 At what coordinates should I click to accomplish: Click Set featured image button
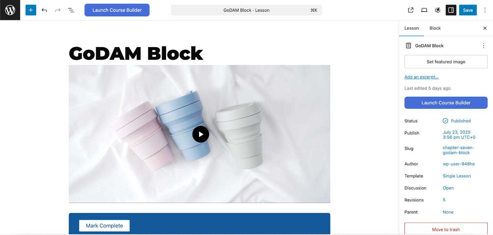click(x=446, y=62)
